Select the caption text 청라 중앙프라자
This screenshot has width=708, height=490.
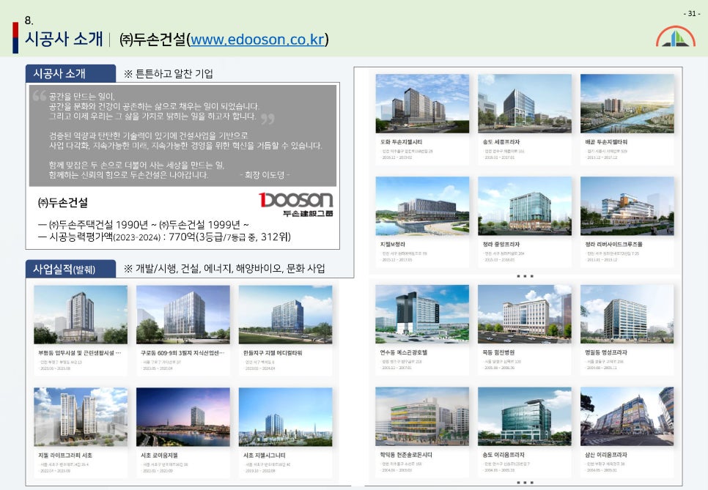(501, 244)
